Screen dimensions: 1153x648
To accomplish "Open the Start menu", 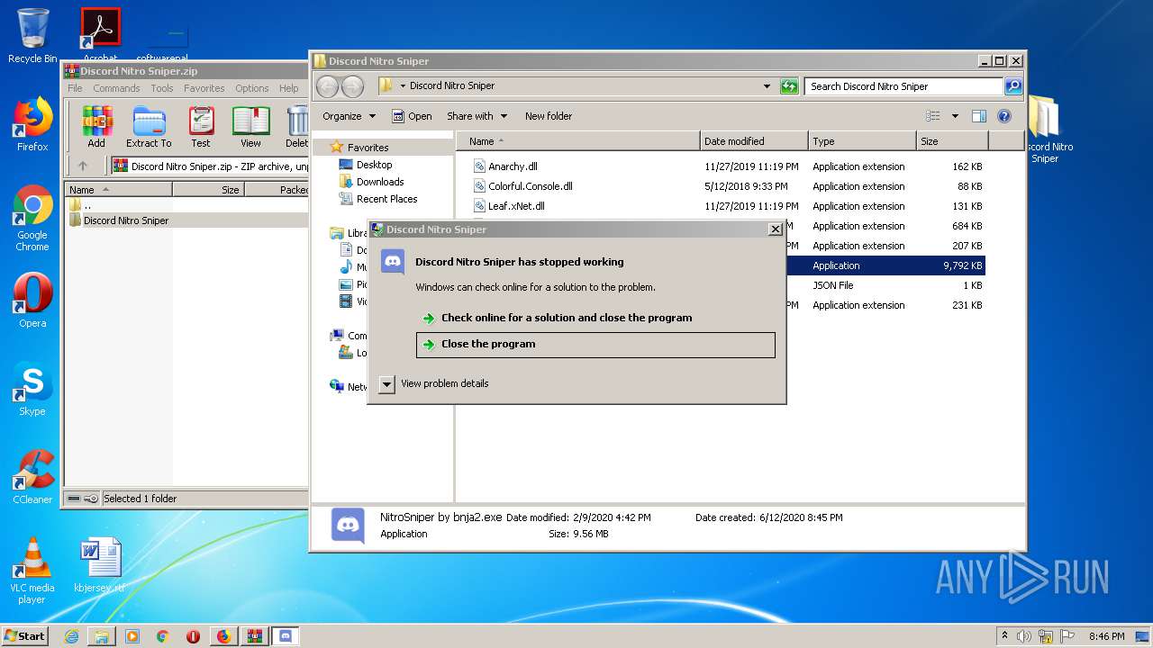I will click(25, 636).
